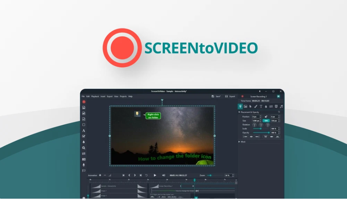Toggle the position lock icon
This screenshot has width=347, height=212.
(266, 117)
